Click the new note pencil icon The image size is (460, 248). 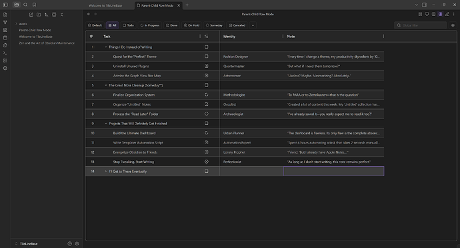coord(31,15)
